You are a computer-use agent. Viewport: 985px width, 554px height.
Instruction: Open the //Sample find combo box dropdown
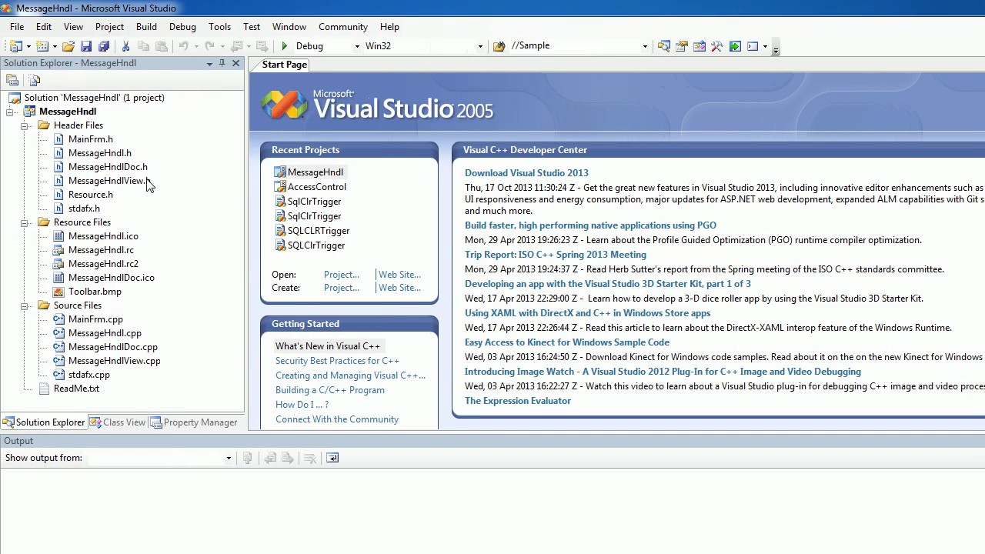[645, 46]
